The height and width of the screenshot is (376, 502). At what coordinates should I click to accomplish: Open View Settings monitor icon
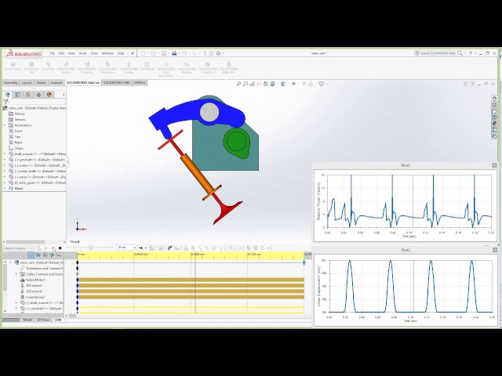pos(321,84)
